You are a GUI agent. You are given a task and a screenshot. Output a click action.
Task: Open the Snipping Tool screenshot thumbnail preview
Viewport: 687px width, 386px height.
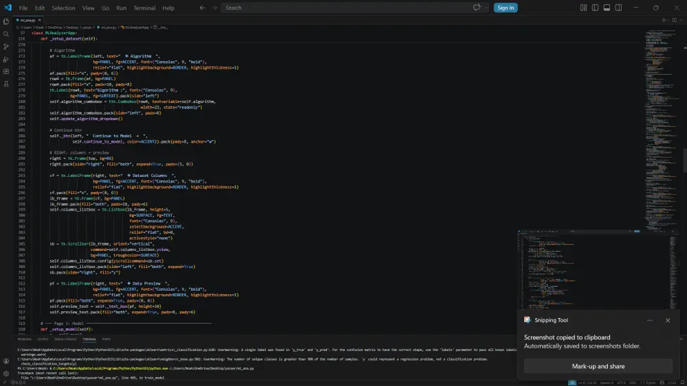tap(598, 269)
